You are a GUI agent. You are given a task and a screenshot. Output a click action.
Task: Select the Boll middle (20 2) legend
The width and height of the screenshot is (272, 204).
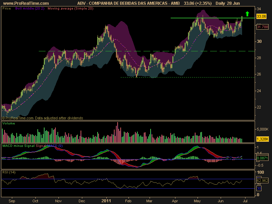30,8
